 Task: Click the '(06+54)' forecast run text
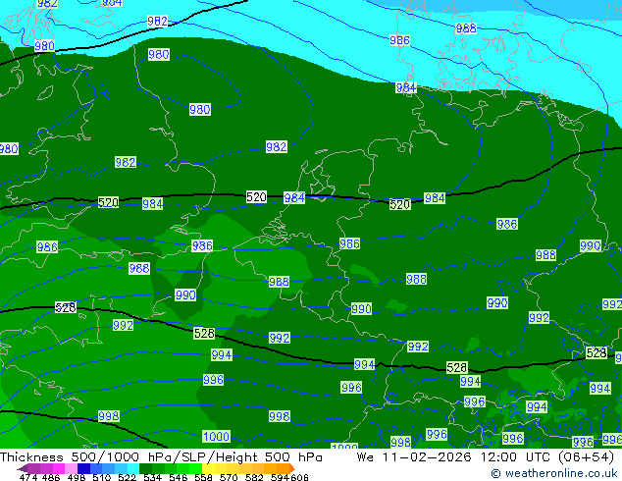pyautogui.click(x=587, y=457)
